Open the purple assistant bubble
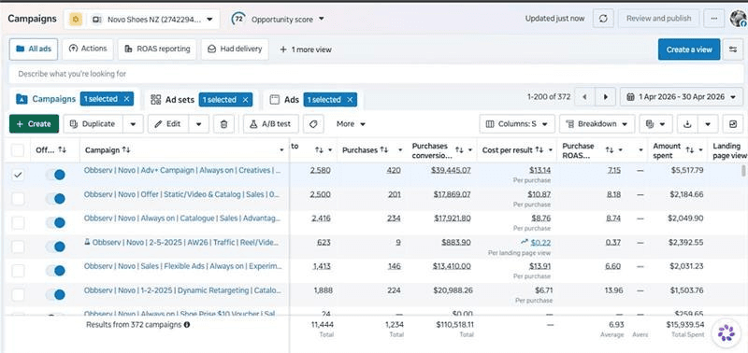 (x=726, y=333)
